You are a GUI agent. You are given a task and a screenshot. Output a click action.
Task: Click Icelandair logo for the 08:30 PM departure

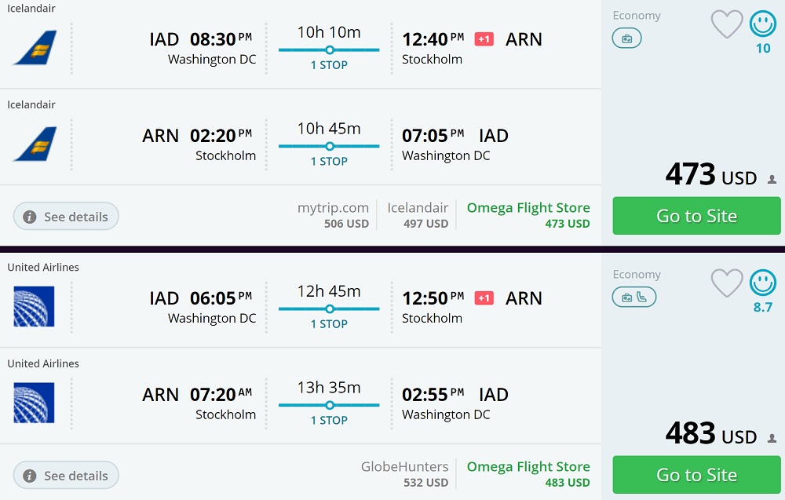pos(35,48)
